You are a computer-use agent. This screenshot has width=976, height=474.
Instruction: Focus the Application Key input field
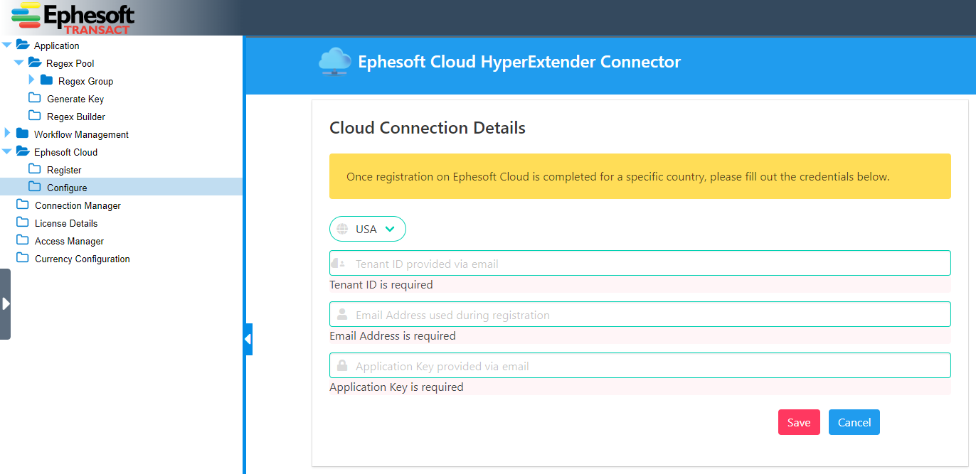[x=640, y=365]
